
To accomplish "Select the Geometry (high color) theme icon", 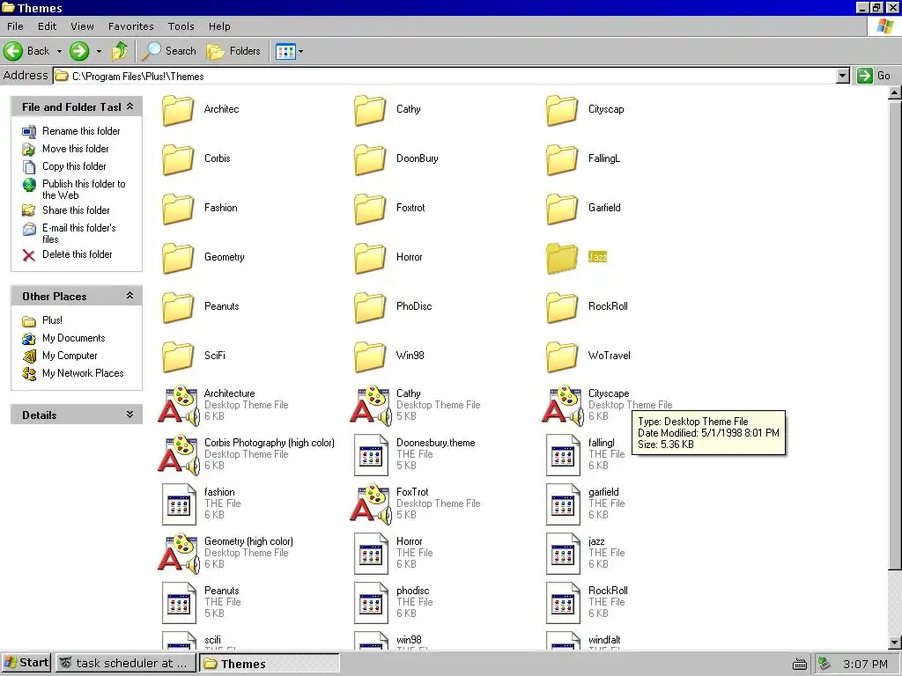I will click(x=179, y=554).
